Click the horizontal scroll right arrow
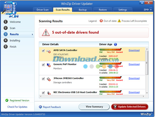The width and height of the screenshot is (155, 117). (x=143, y=96)
